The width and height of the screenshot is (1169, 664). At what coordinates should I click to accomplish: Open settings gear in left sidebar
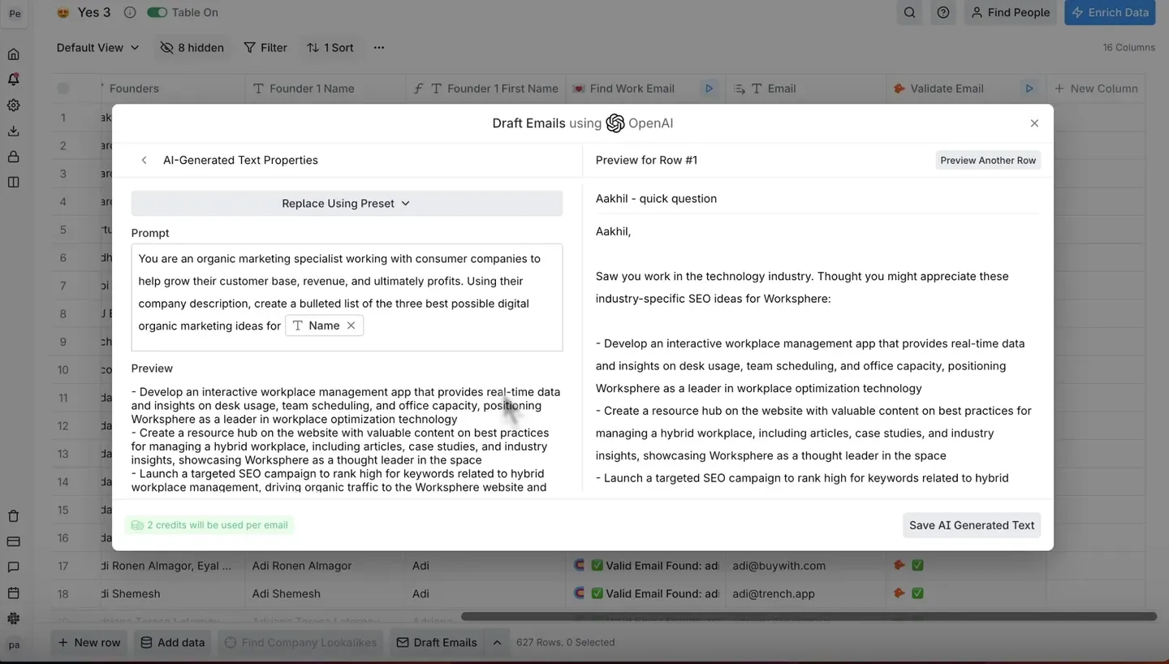[13, 106]
